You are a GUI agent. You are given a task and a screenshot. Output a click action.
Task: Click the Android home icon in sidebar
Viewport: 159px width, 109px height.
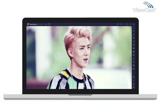(x=134, y=84)
